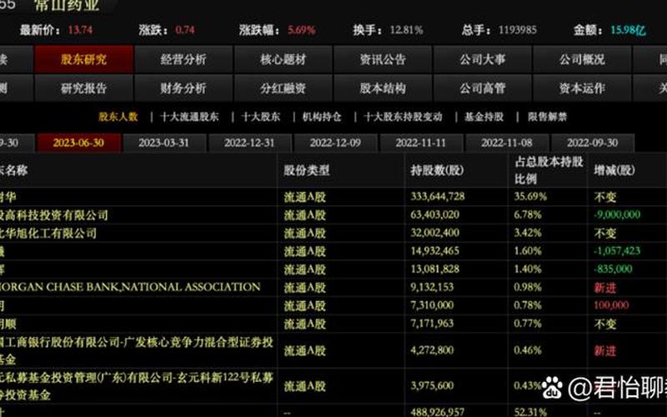The image size is (667, 417).
Task: Click the 13,081,828 shares value
Action: [434, 269]
